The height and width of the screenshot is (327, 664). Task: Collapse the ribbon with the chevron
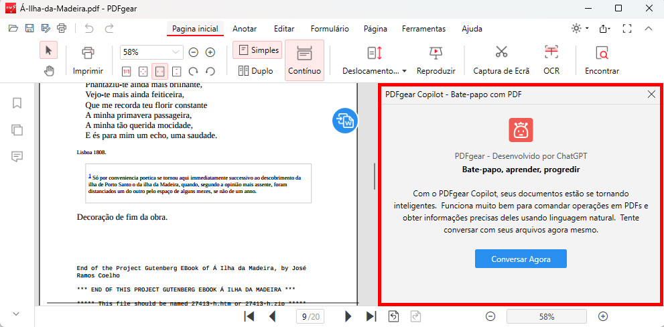[649, 29]
